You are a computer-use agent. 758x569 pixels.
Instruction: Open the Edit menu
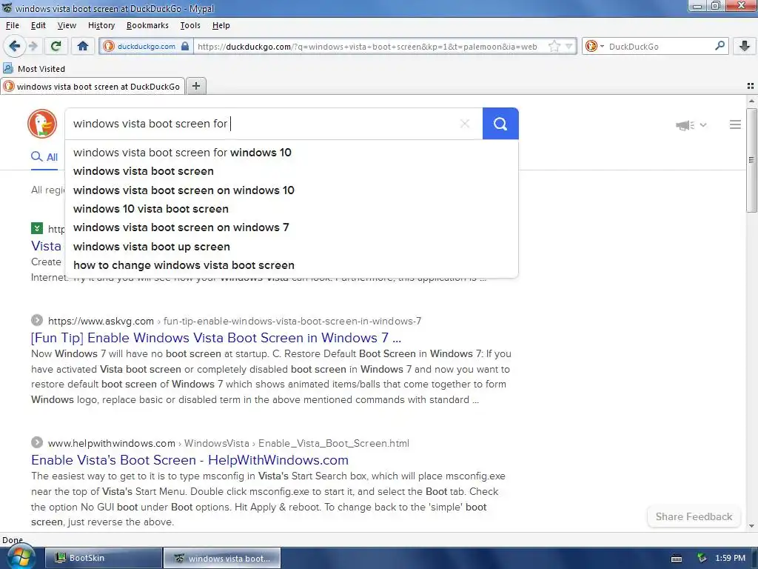(x=38, y=25)
